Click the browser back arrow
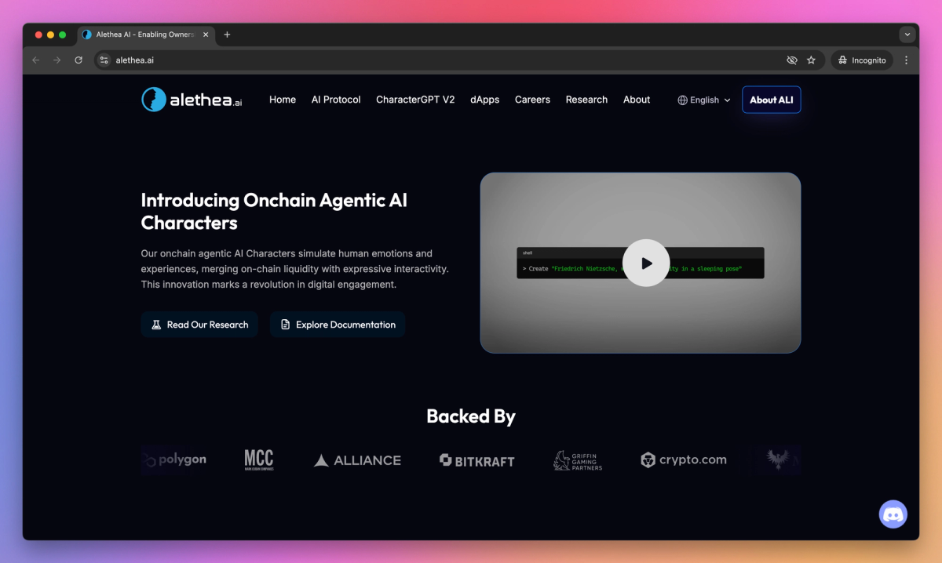 coord(35,60)
